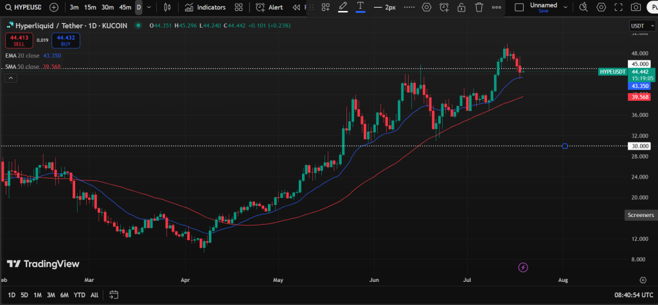Click the Unnamed layout name
The width and height of the screenshot is (658, 305).
click(544, 5)
